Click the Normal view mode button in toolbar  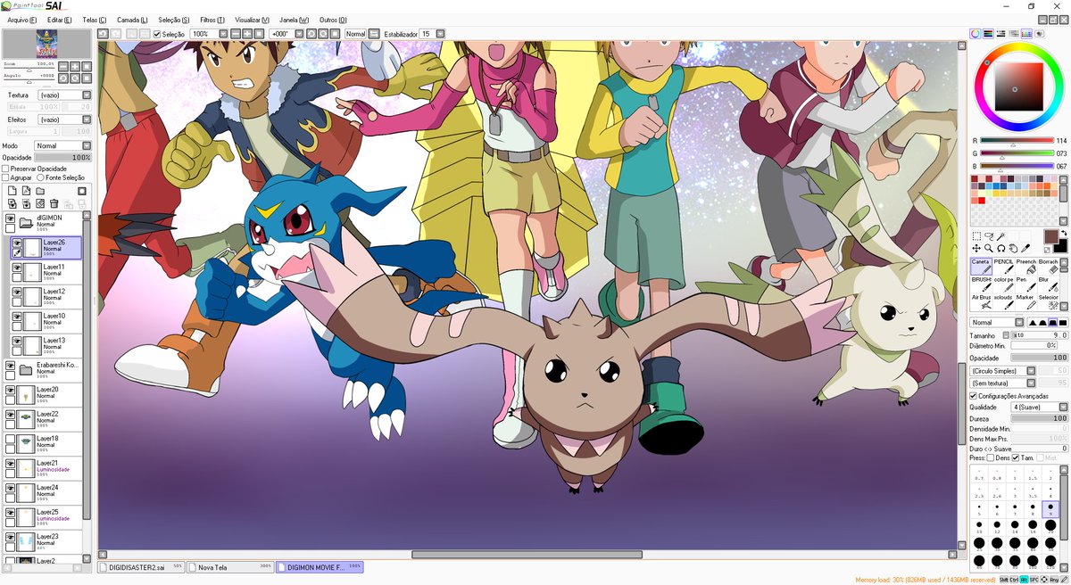tap(356, 34)
